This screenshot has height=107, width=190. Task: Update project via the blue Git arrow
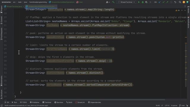160,2
